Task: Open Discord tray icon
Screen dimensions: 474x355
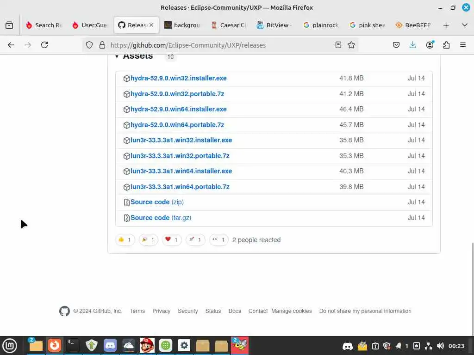Action: point(348,346)
